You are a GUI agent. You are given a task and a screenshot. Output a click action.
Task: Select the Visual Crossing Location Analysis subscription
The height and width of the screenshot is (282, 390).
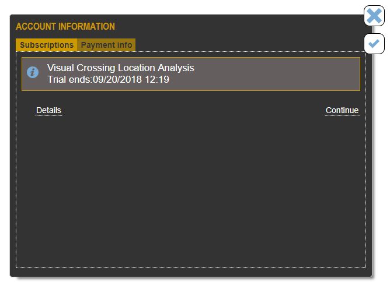click(x=191, y=74)
